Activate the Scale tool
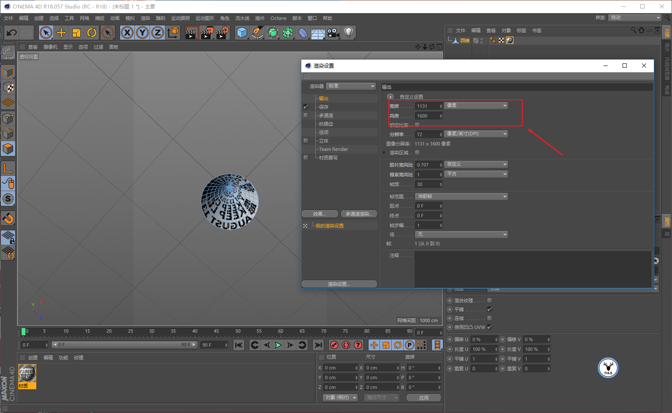 (x=76, y=33)
